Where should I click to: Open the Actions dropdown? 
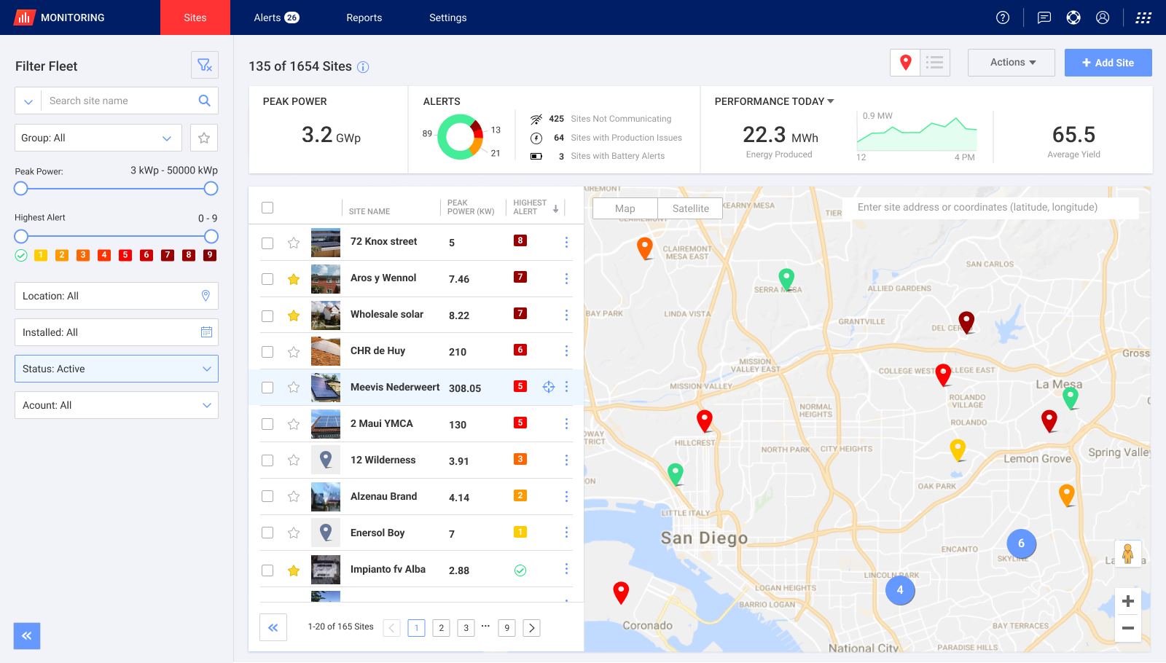click(1012, 63)
